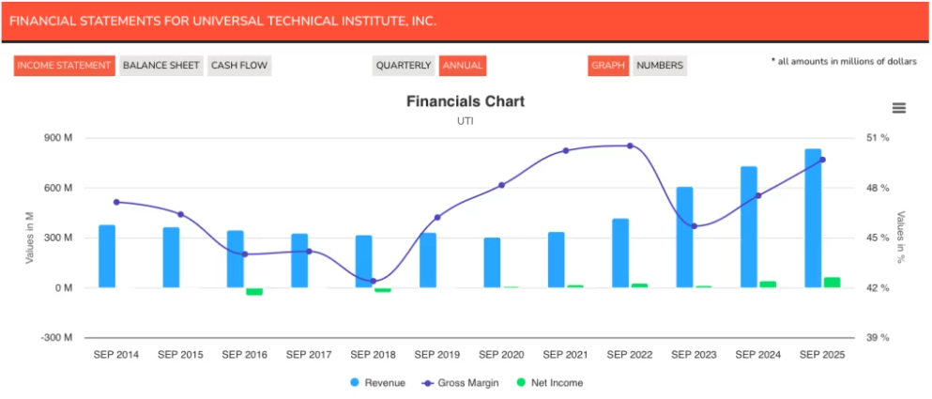Image resolution: width=932 pixels, height=399 pixels.
Task: Click the Sep 2022 gross margin point
Action: [x=630, y=146]
